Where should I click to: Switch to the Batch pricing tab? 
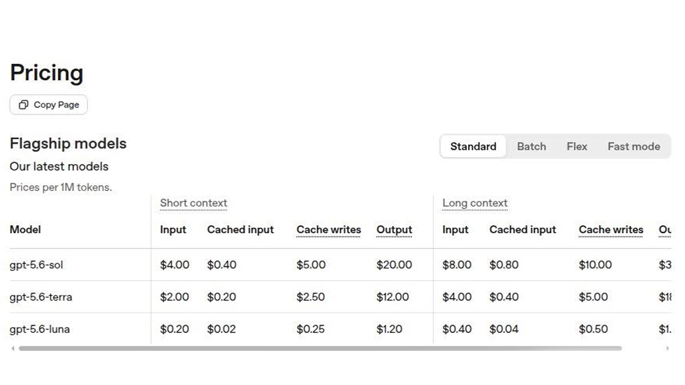pyautogui.click(x=531, y=147)
